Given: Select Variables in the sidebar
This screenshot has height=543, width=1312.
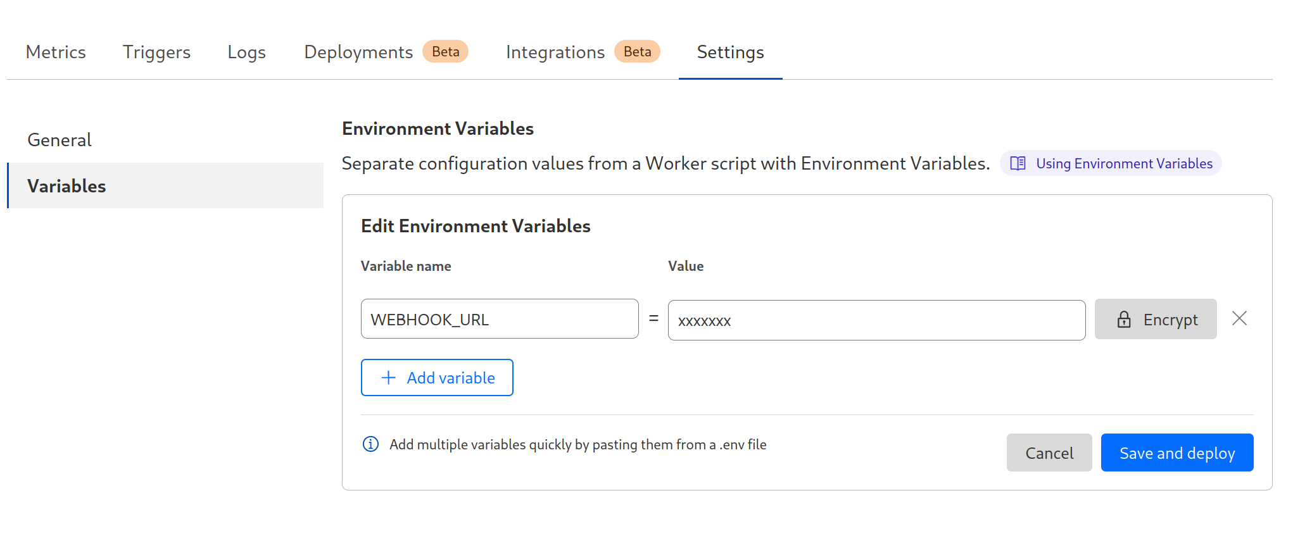Looking at the screenshot, I should click(66, 186).
